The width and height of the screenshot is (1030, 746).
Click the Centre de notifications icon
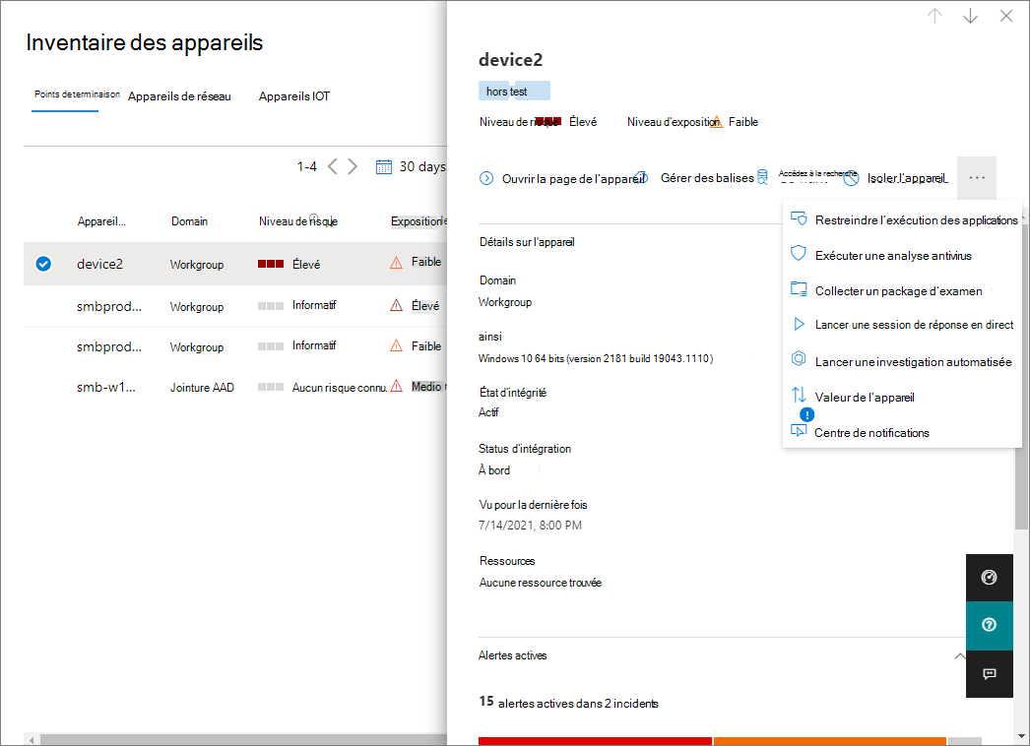[x=799, y=431]
